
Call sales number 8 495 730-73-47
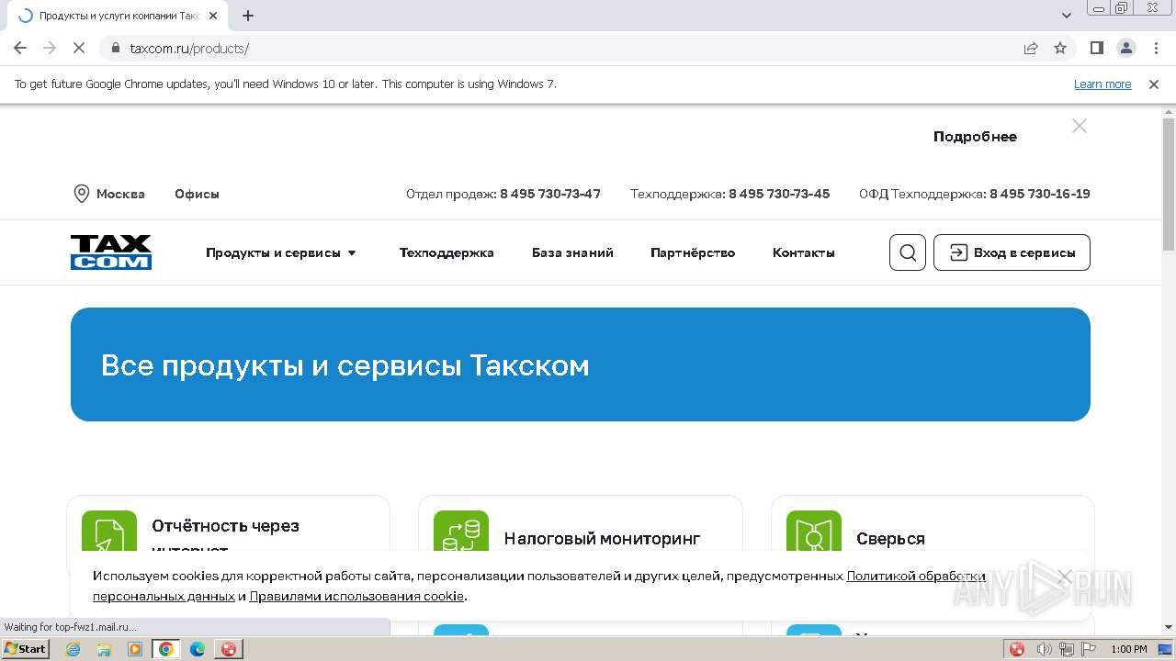click(x=550, y=194)
